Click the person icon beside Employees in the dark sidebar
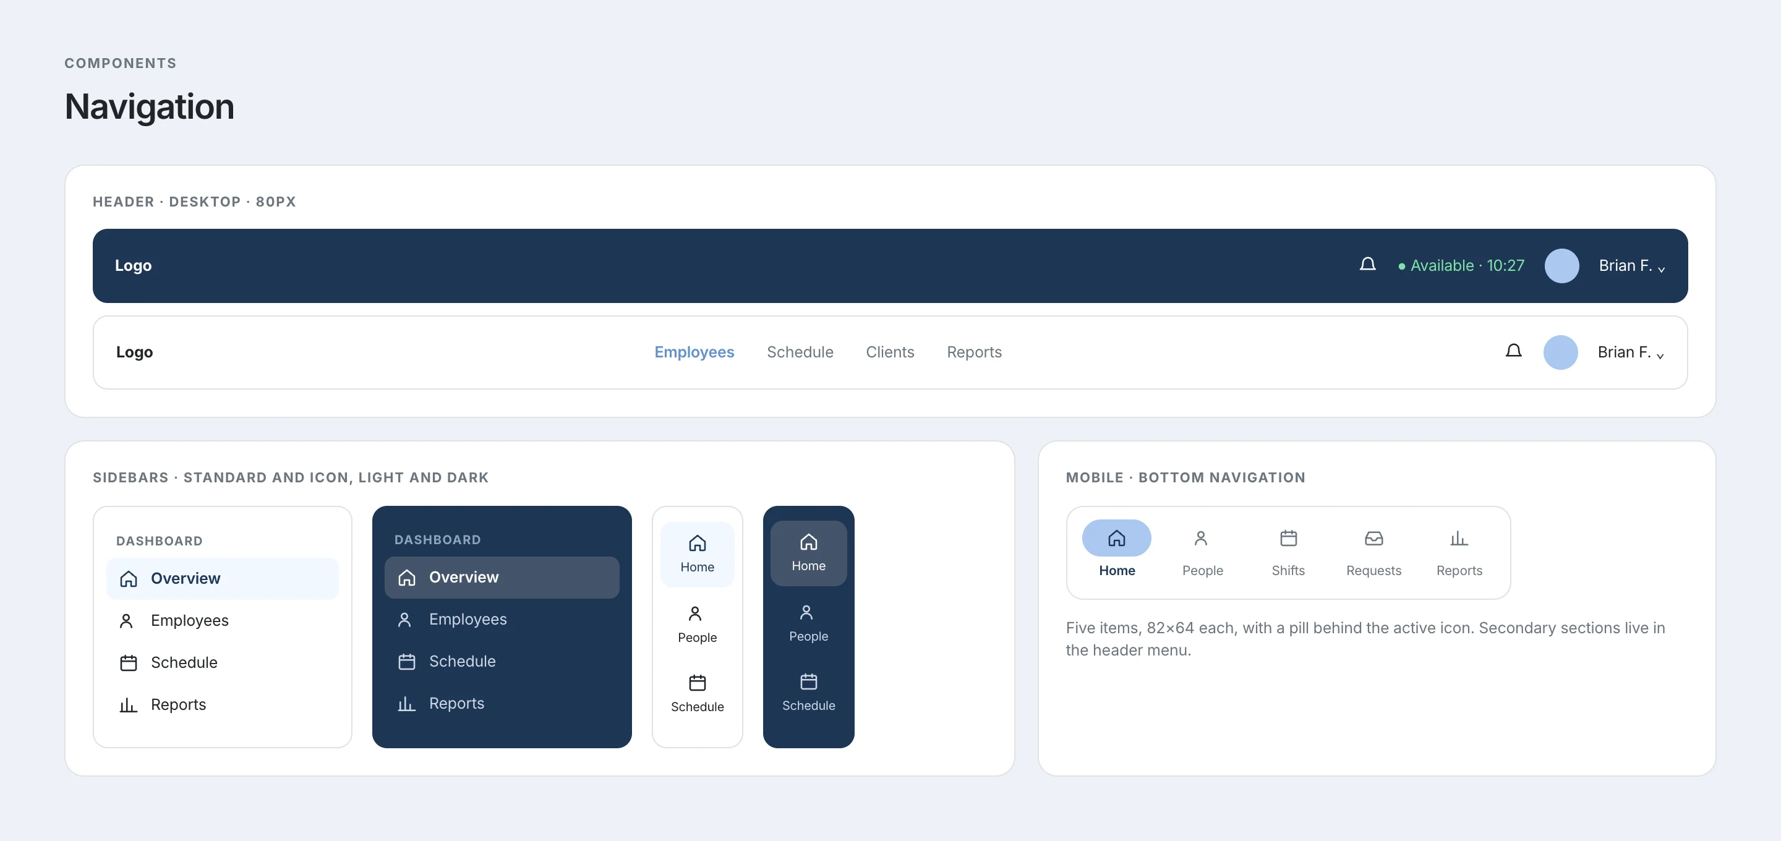1781x841 pixels. pos(405,619)
